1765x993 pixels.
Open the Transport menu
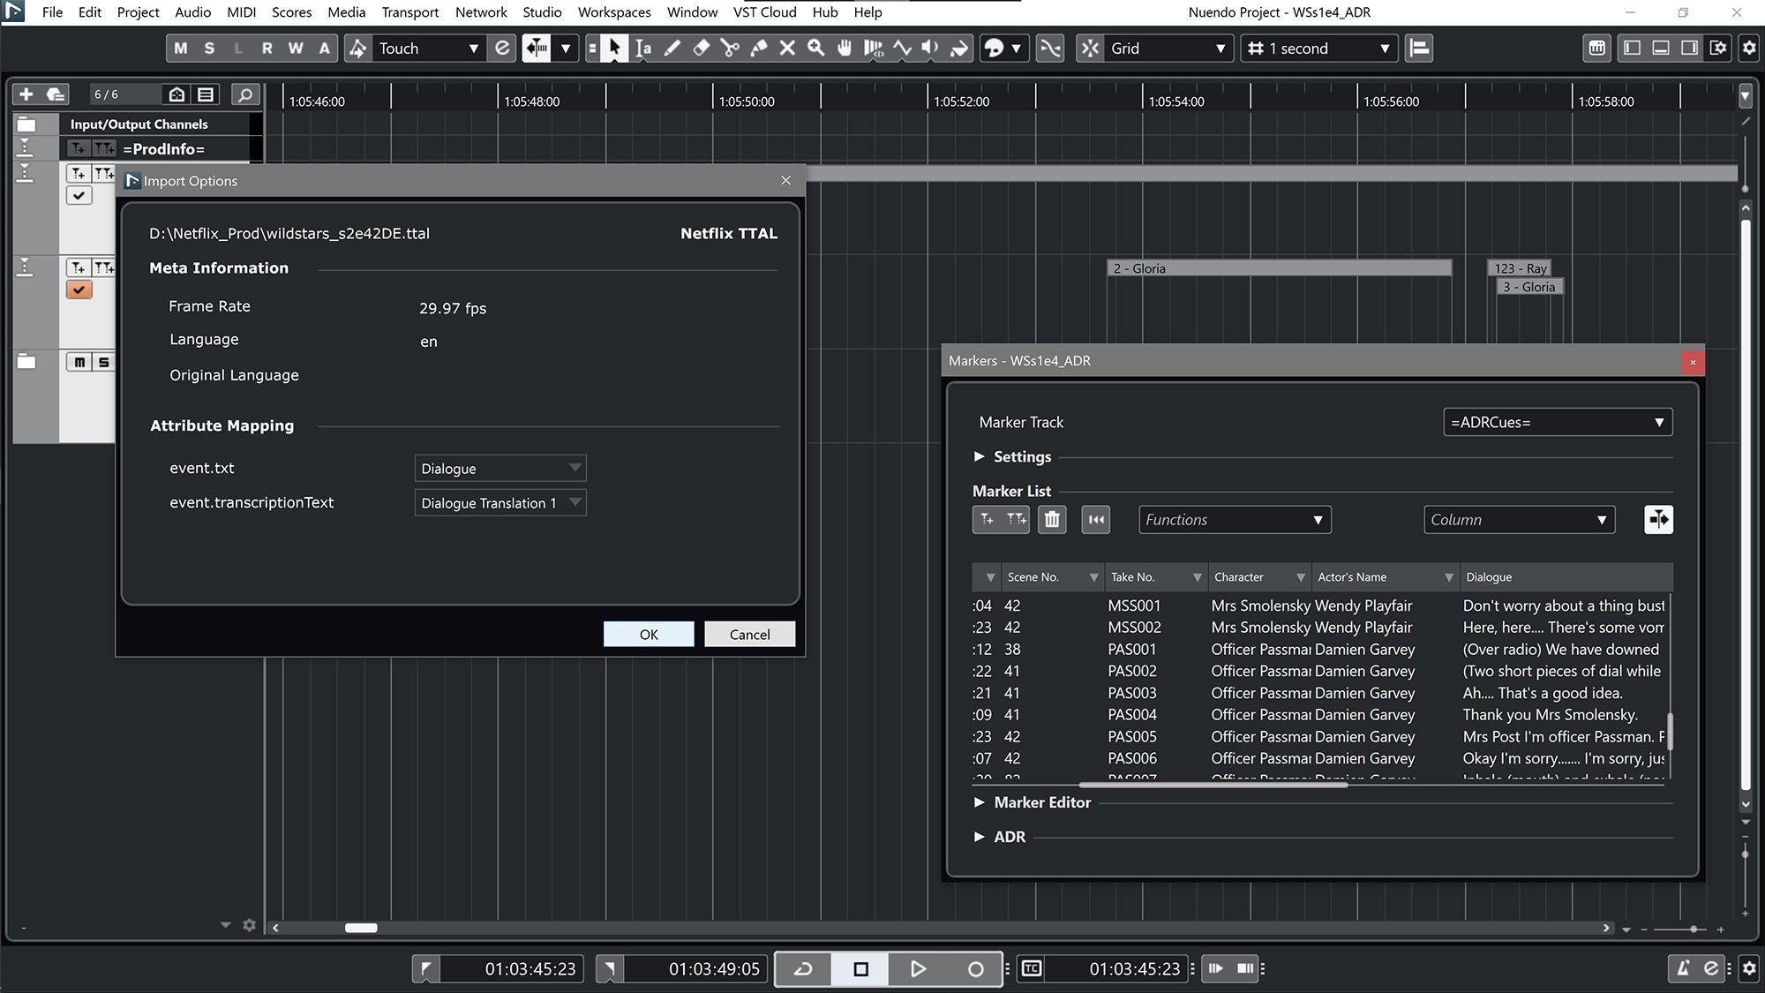[409, 12]
